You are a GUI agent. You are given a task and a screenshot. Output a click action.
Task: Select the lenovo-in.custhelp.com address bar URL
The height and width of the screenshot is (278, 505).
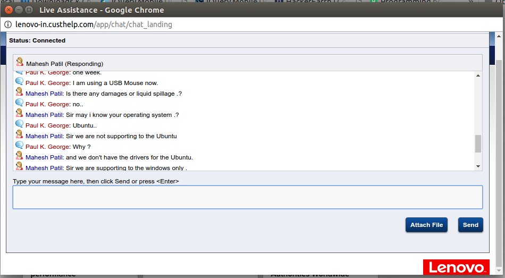(94, 24)
